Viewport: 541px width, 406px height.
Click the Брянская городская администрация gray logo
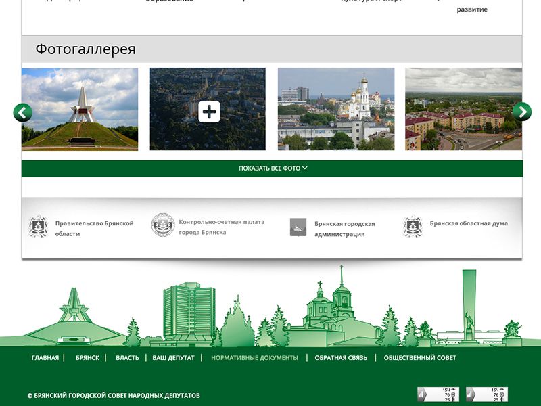click(298, 227)
